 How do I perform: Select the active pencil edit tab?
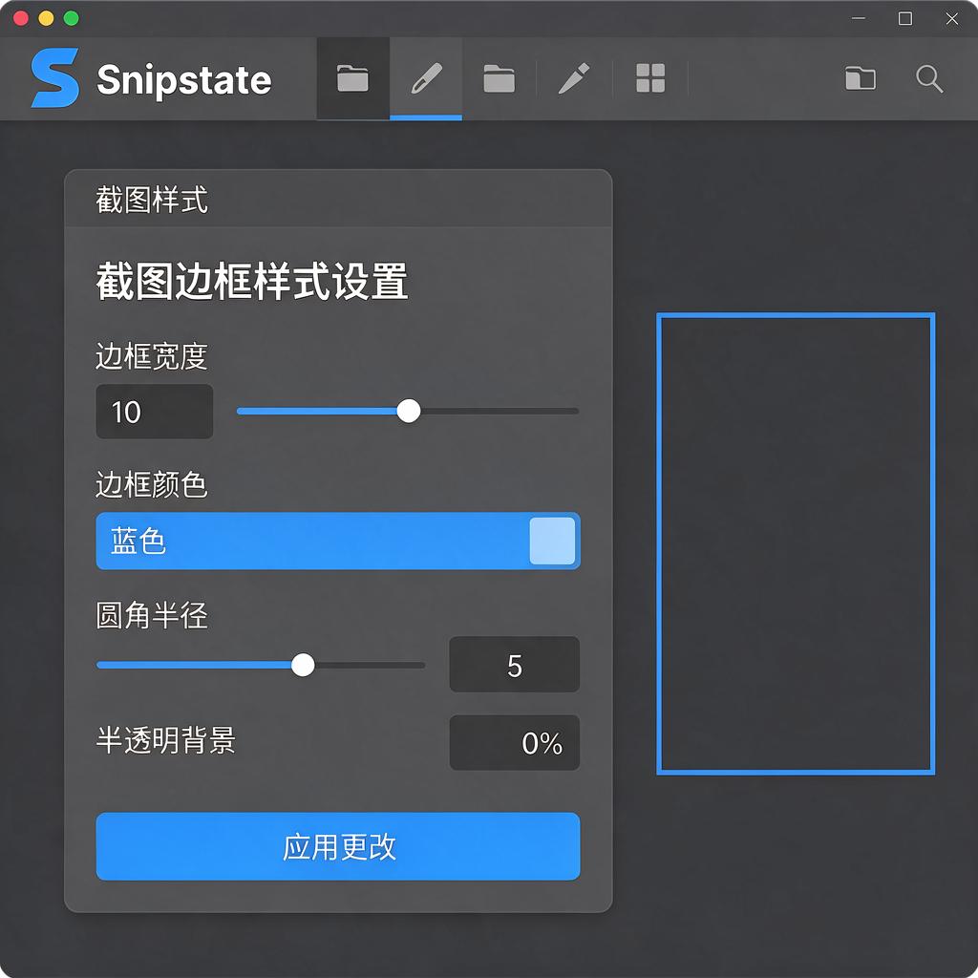pos(426,78)
